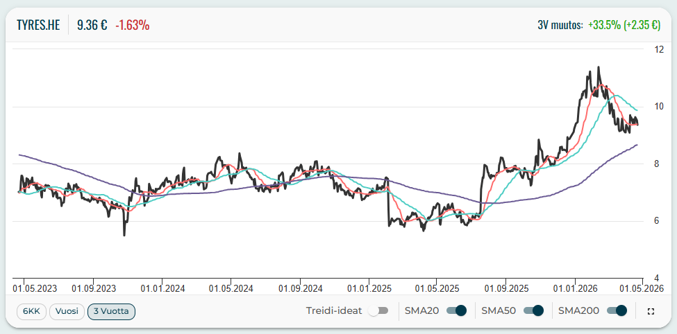Enable the Treidi-ideat switch
Image resolution: width=677 pixels, height=334 pixels.
[x=378, y=311]
